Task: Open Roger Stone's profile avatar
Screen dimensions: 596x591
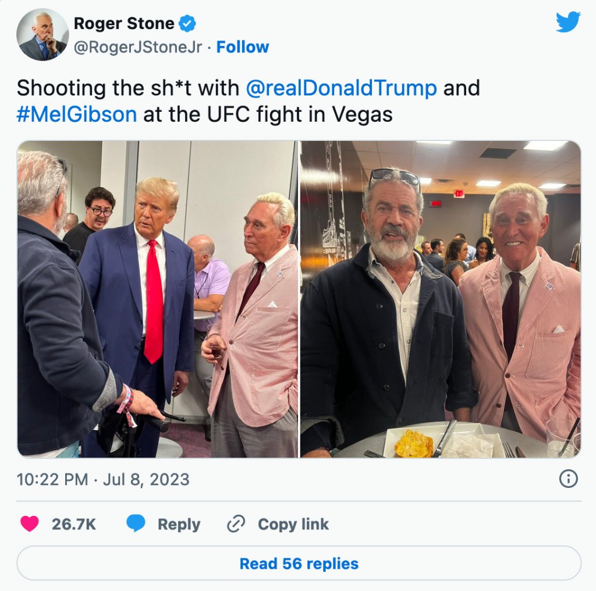Action: coord(42,34)
